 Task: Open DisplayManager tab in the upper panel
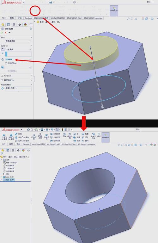25,25
